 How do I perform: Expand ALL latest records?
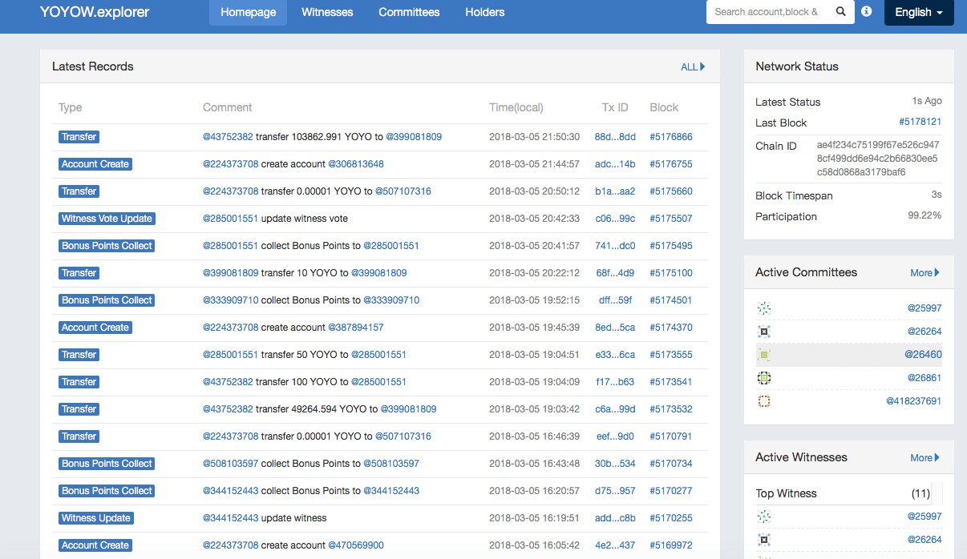(x=693, y=67)
